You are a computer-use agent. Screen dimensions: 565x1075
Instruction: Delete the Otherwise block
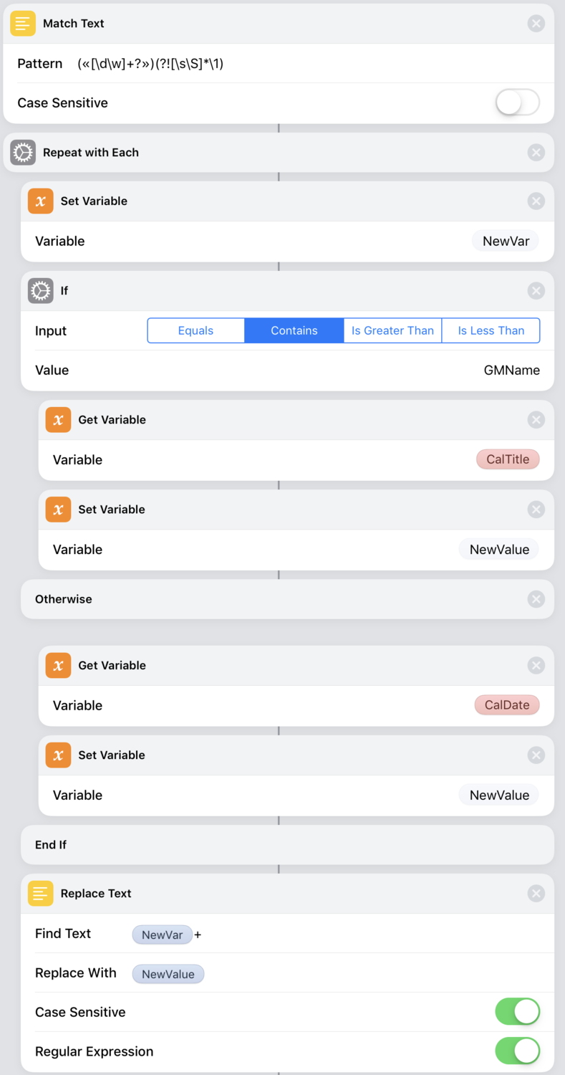536,599
